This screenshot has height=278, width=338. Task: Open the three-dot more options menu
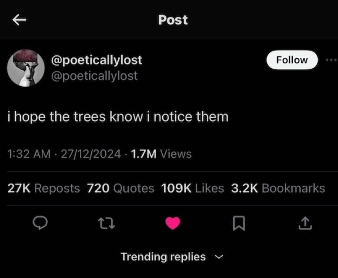click(330, 60)
